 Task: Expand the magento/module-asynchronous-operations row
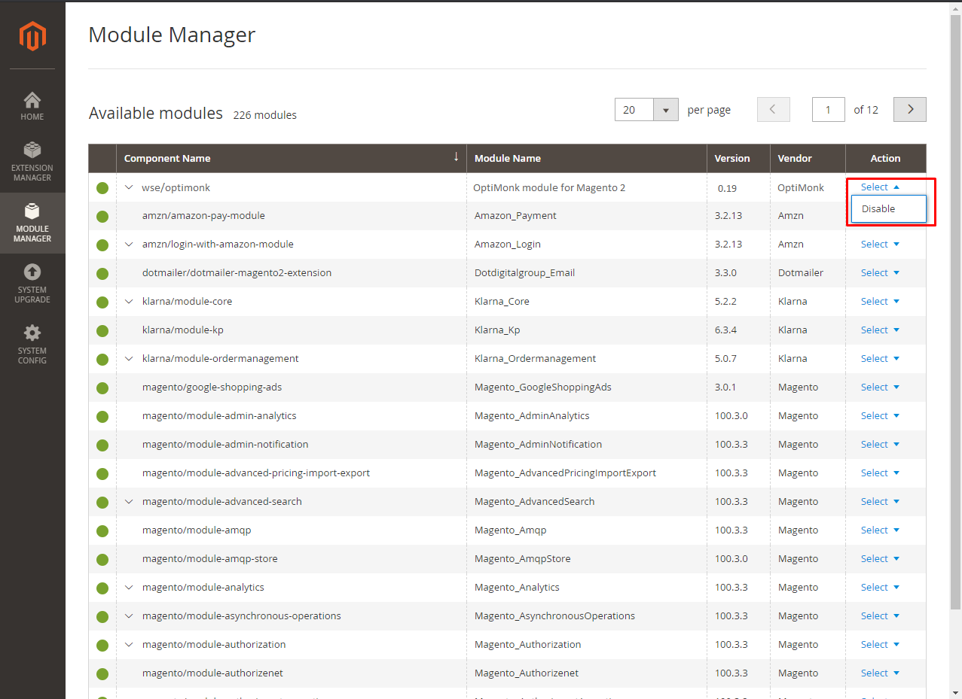tap(129, 616)
